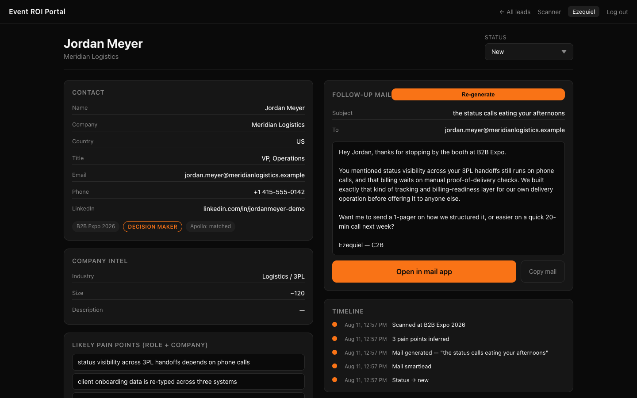Open the follow-up in mail app
The image size is (637, 398).
click(x=424, y=272)
